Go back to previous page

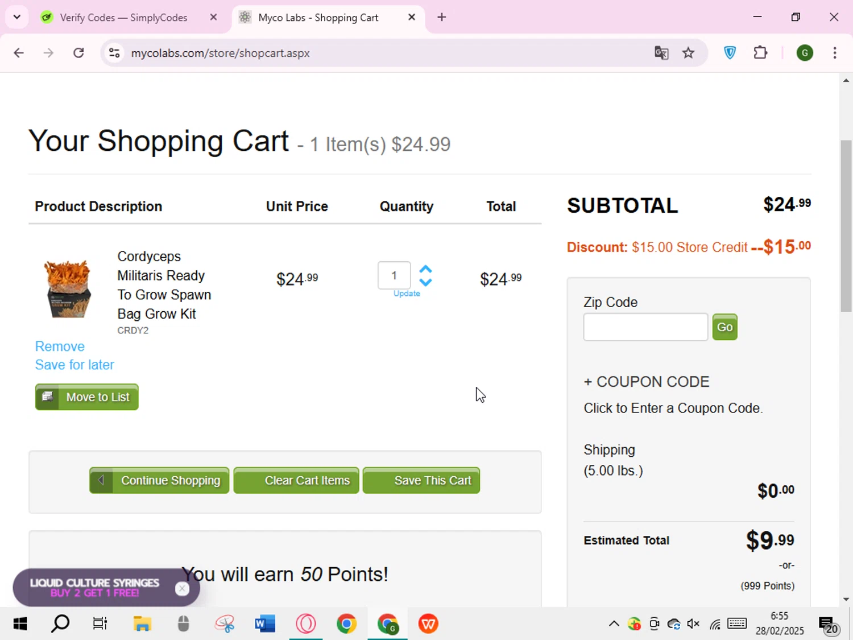(19, 53)
